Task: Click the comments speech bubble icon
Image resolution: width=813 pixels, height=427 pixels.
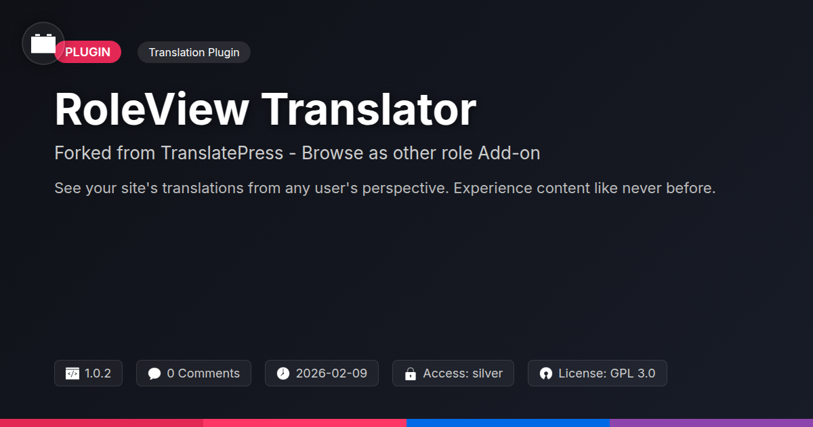Action: point(154,373)
